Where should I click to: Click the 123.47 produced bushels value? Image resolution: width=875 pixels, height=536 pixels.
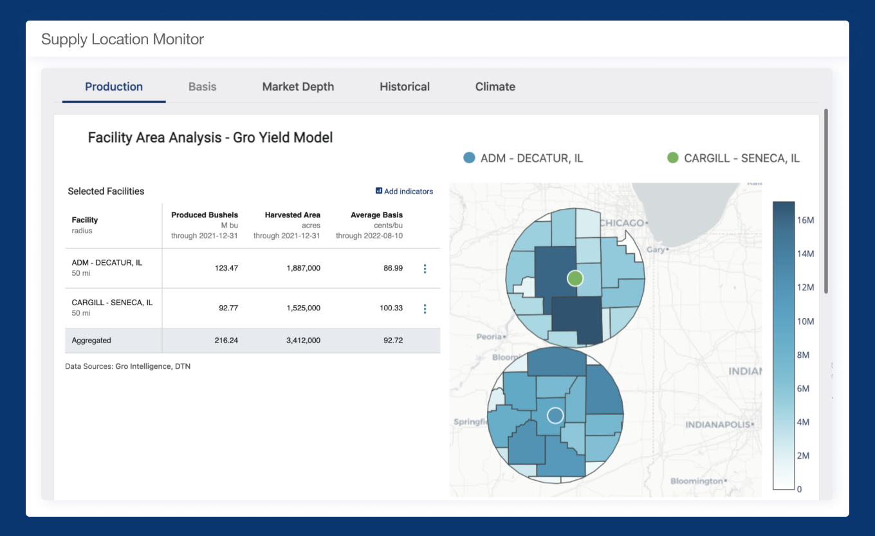click(226, 268)
